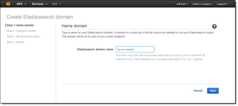The height and width of the screenshot is (106, 238).
Task: Click the Elasticsearch domain name label
Action: (x=95, y=49)
